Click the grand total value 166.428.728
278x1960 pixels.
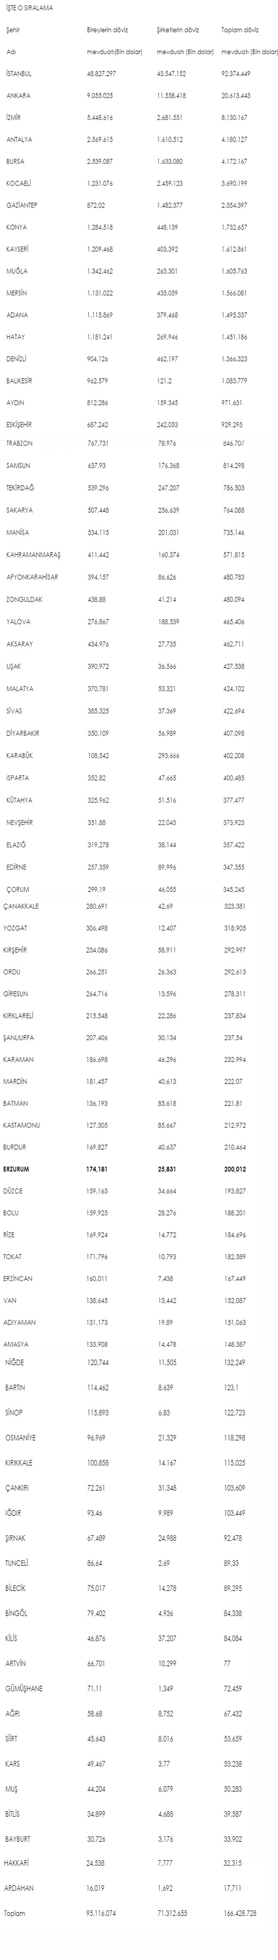[240, 1934]
